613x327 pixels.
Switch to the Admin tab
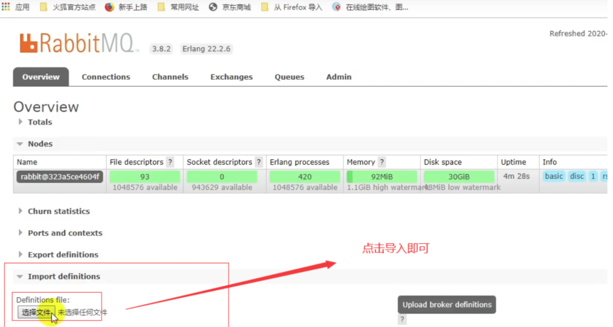pos(339,77)
